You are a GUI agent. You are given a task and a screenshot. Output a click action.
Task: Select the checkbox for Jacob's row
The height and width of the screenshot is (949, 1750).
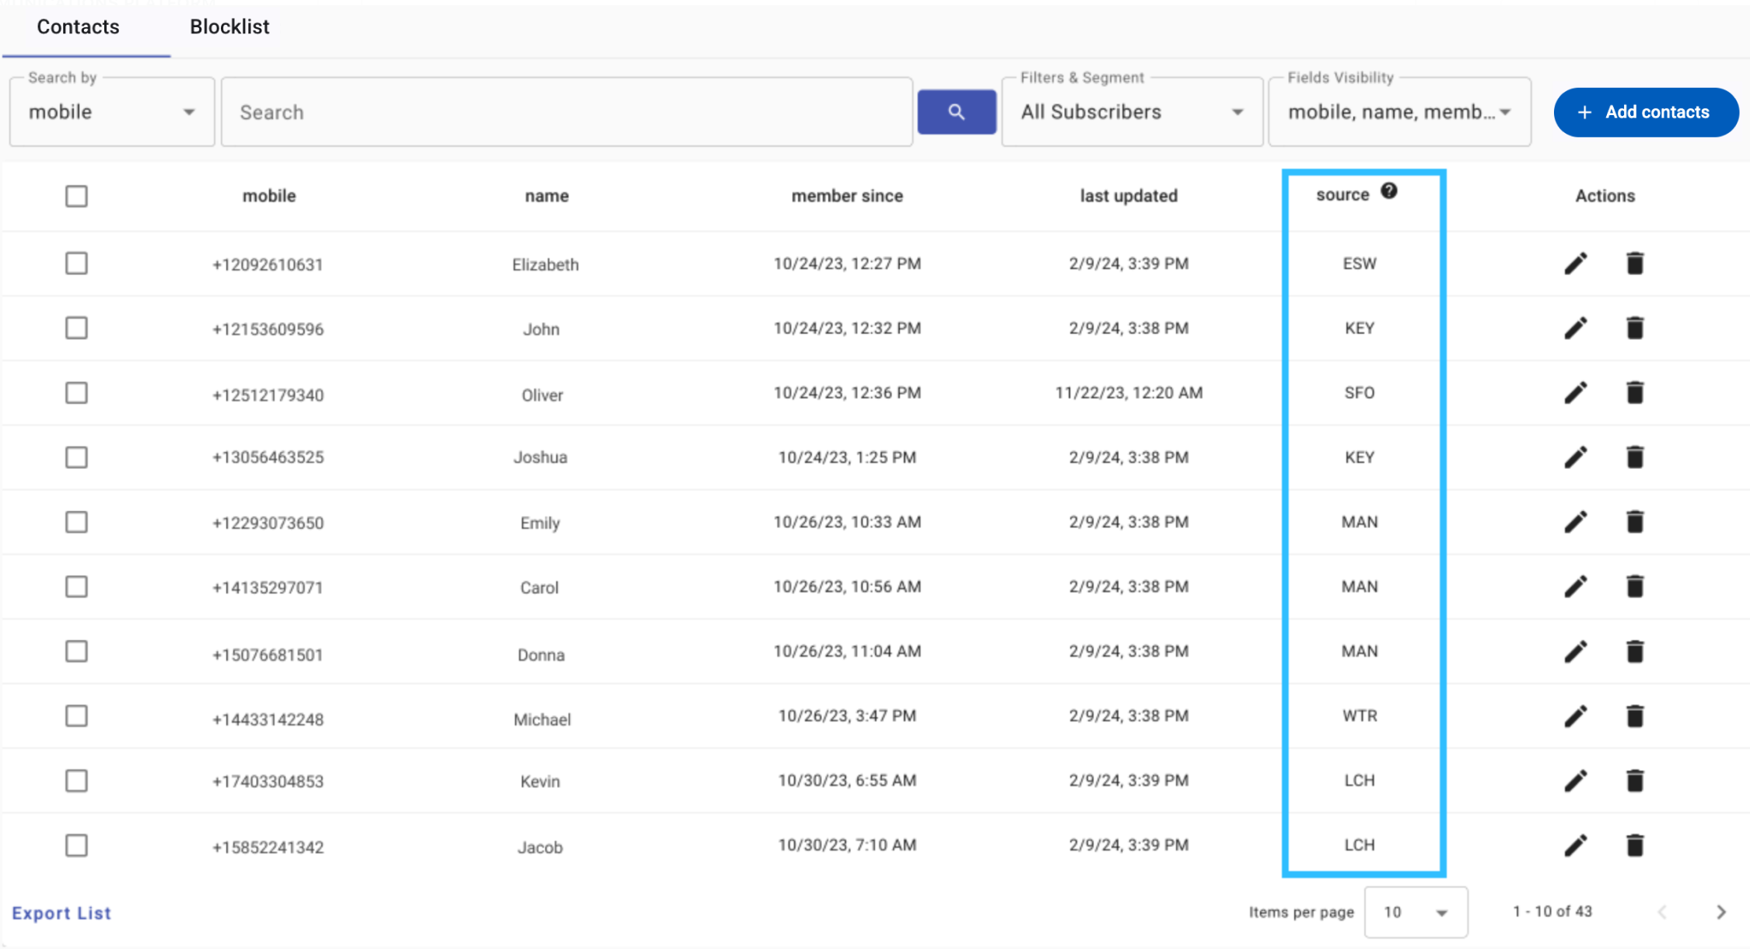[x=76, y=845]
